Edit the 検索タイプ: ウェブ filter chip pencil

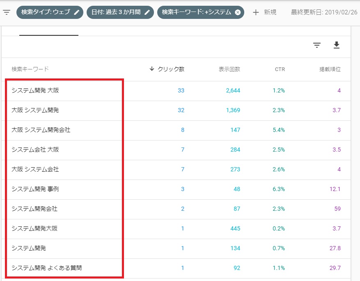(x=77, y=12)
